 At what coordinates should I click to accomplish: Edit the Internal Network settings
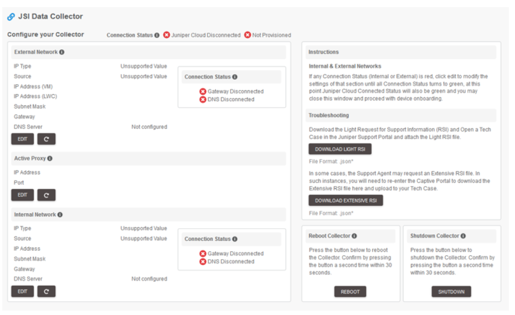(22, 291)
